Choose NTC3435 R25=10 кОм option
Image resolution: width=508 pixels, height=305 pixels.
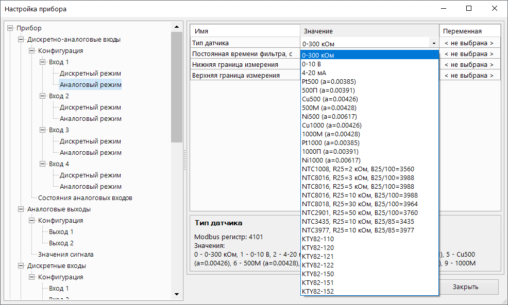click(x=358, y=221)
